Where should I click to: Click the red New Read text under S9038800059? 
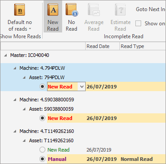tap(60, 118)
